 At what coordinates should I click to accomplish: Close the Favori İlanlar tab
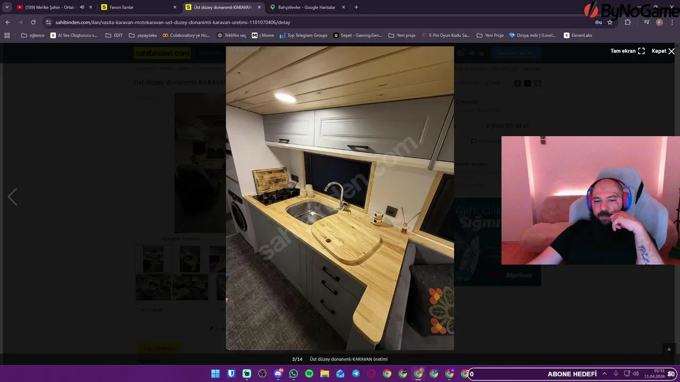coord(175,7)
